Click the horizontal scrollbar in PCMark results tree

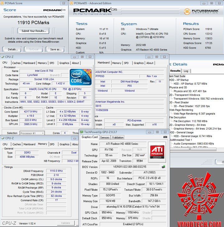pyautogui.click(x=193, y=149)
